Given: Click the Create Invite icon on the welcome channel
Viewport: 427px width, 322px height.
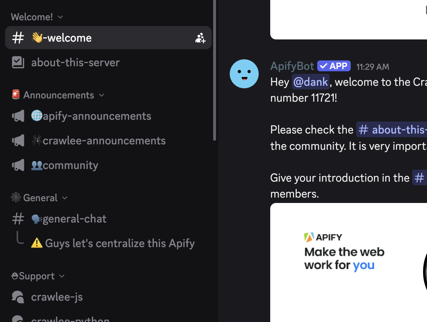Looking at the screenshot, I should point(200,38).
